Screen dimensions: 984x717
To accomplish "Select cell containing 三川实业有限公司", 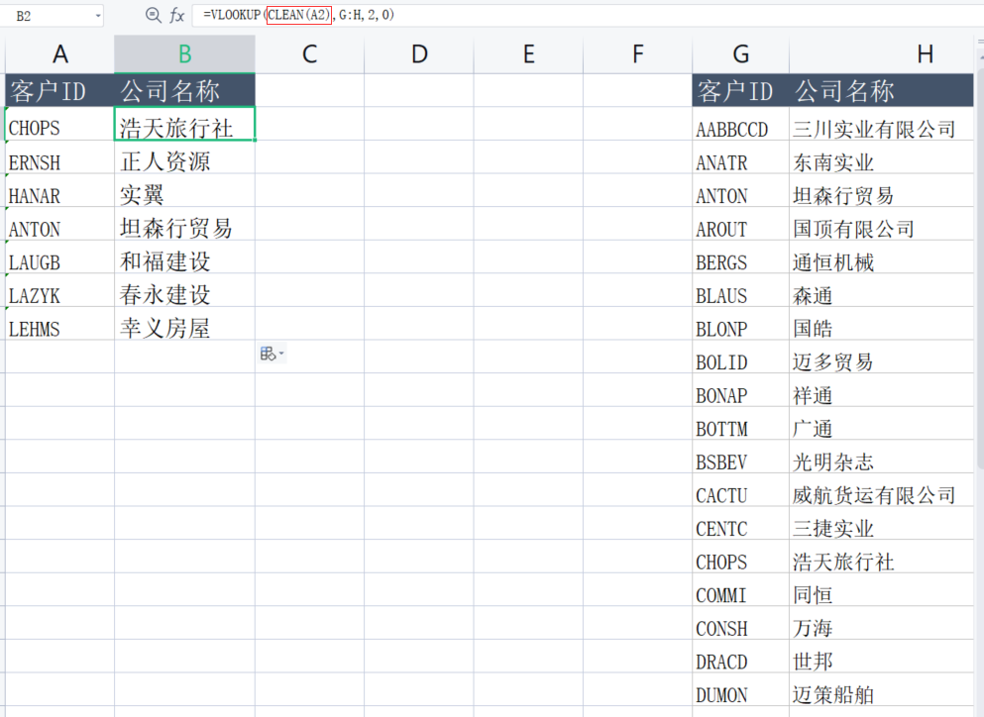I will click(x=881, y=124).
